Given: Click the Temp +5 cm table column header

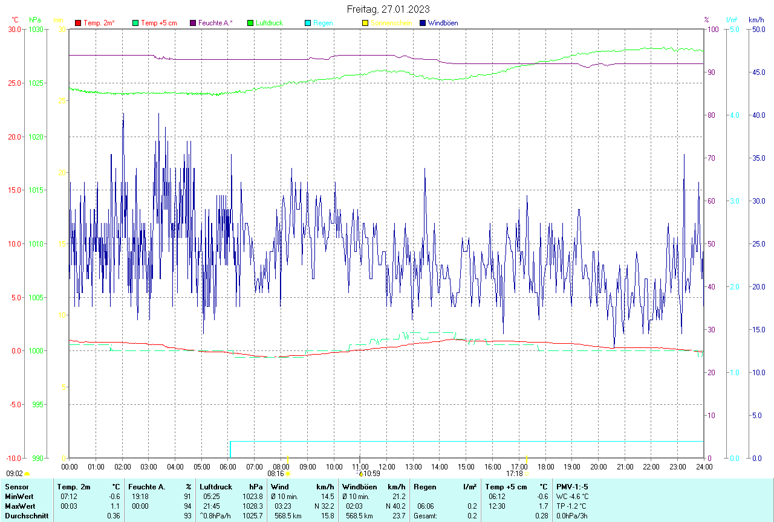Looking at the screenshot, I should [x=507, y=487].
